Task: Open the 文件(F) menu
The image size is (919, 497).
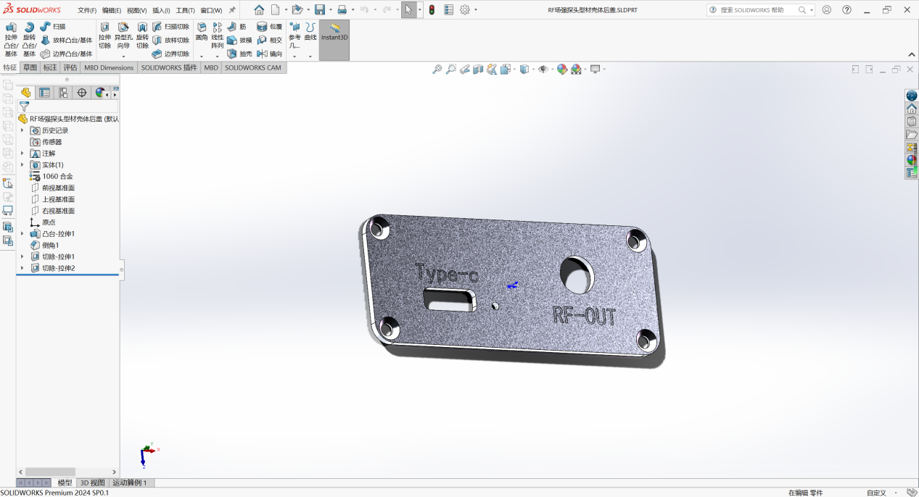Action: coord(87,10)
